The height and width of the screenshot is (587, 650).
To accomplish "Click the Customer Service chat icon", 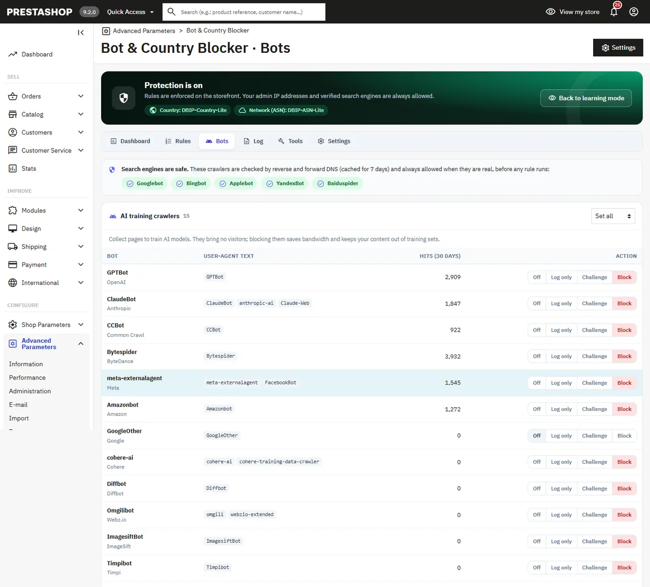I will 13,150.
